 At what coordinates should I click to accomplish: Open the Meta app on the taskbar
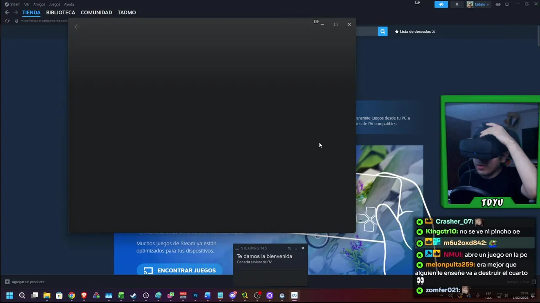pyautogui.click(x=294, y=295)
